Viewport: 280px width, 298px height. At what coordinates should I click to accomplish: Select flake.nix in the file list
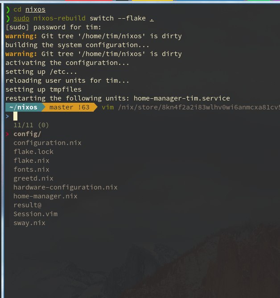coord(31,161)
